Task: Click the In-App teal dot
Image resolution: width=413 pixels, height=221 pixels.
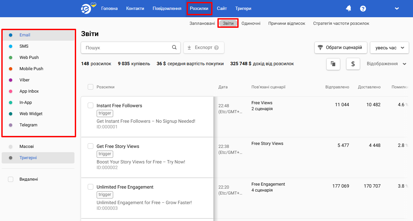Action: [11, 103]
